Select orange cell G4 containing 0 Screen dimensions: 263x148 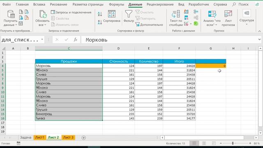point(211,66)
